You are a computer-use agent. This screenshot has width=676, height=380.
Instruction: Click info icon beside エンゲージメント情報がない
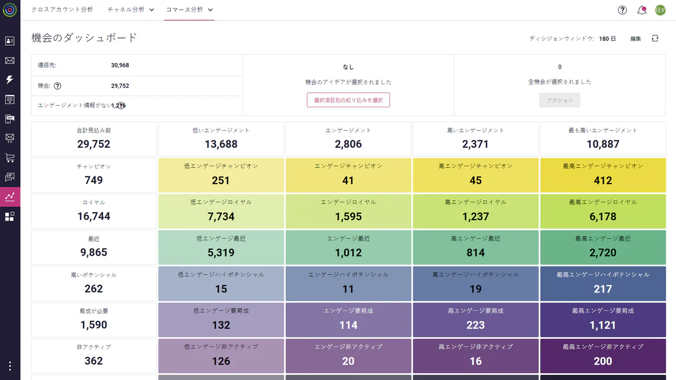point(121,106)
